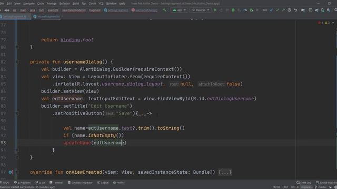This screenshot has width=337, height=189.
Task: Open the Analyze menu
Action: pos(52,4)
